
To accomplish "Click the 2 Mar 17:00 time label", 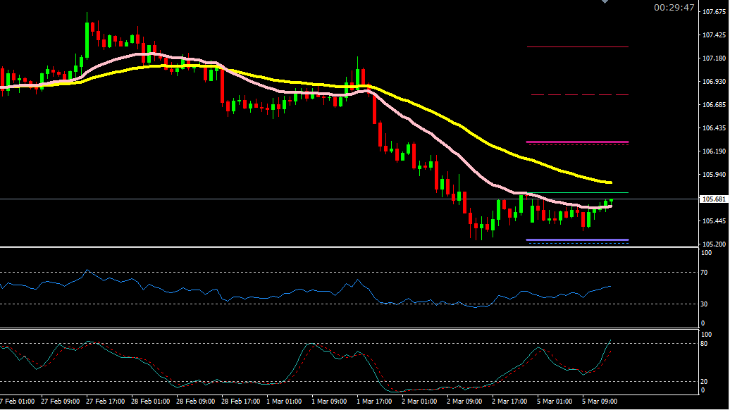I will 509,401.
